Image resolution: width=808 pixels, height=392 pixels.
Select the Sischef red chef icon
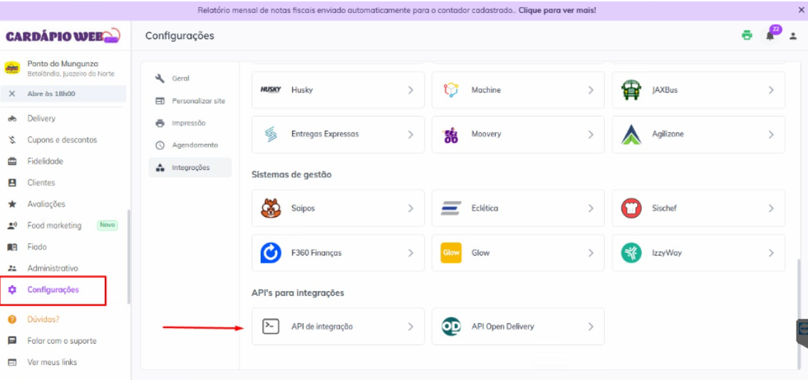[x=631, y=208]
